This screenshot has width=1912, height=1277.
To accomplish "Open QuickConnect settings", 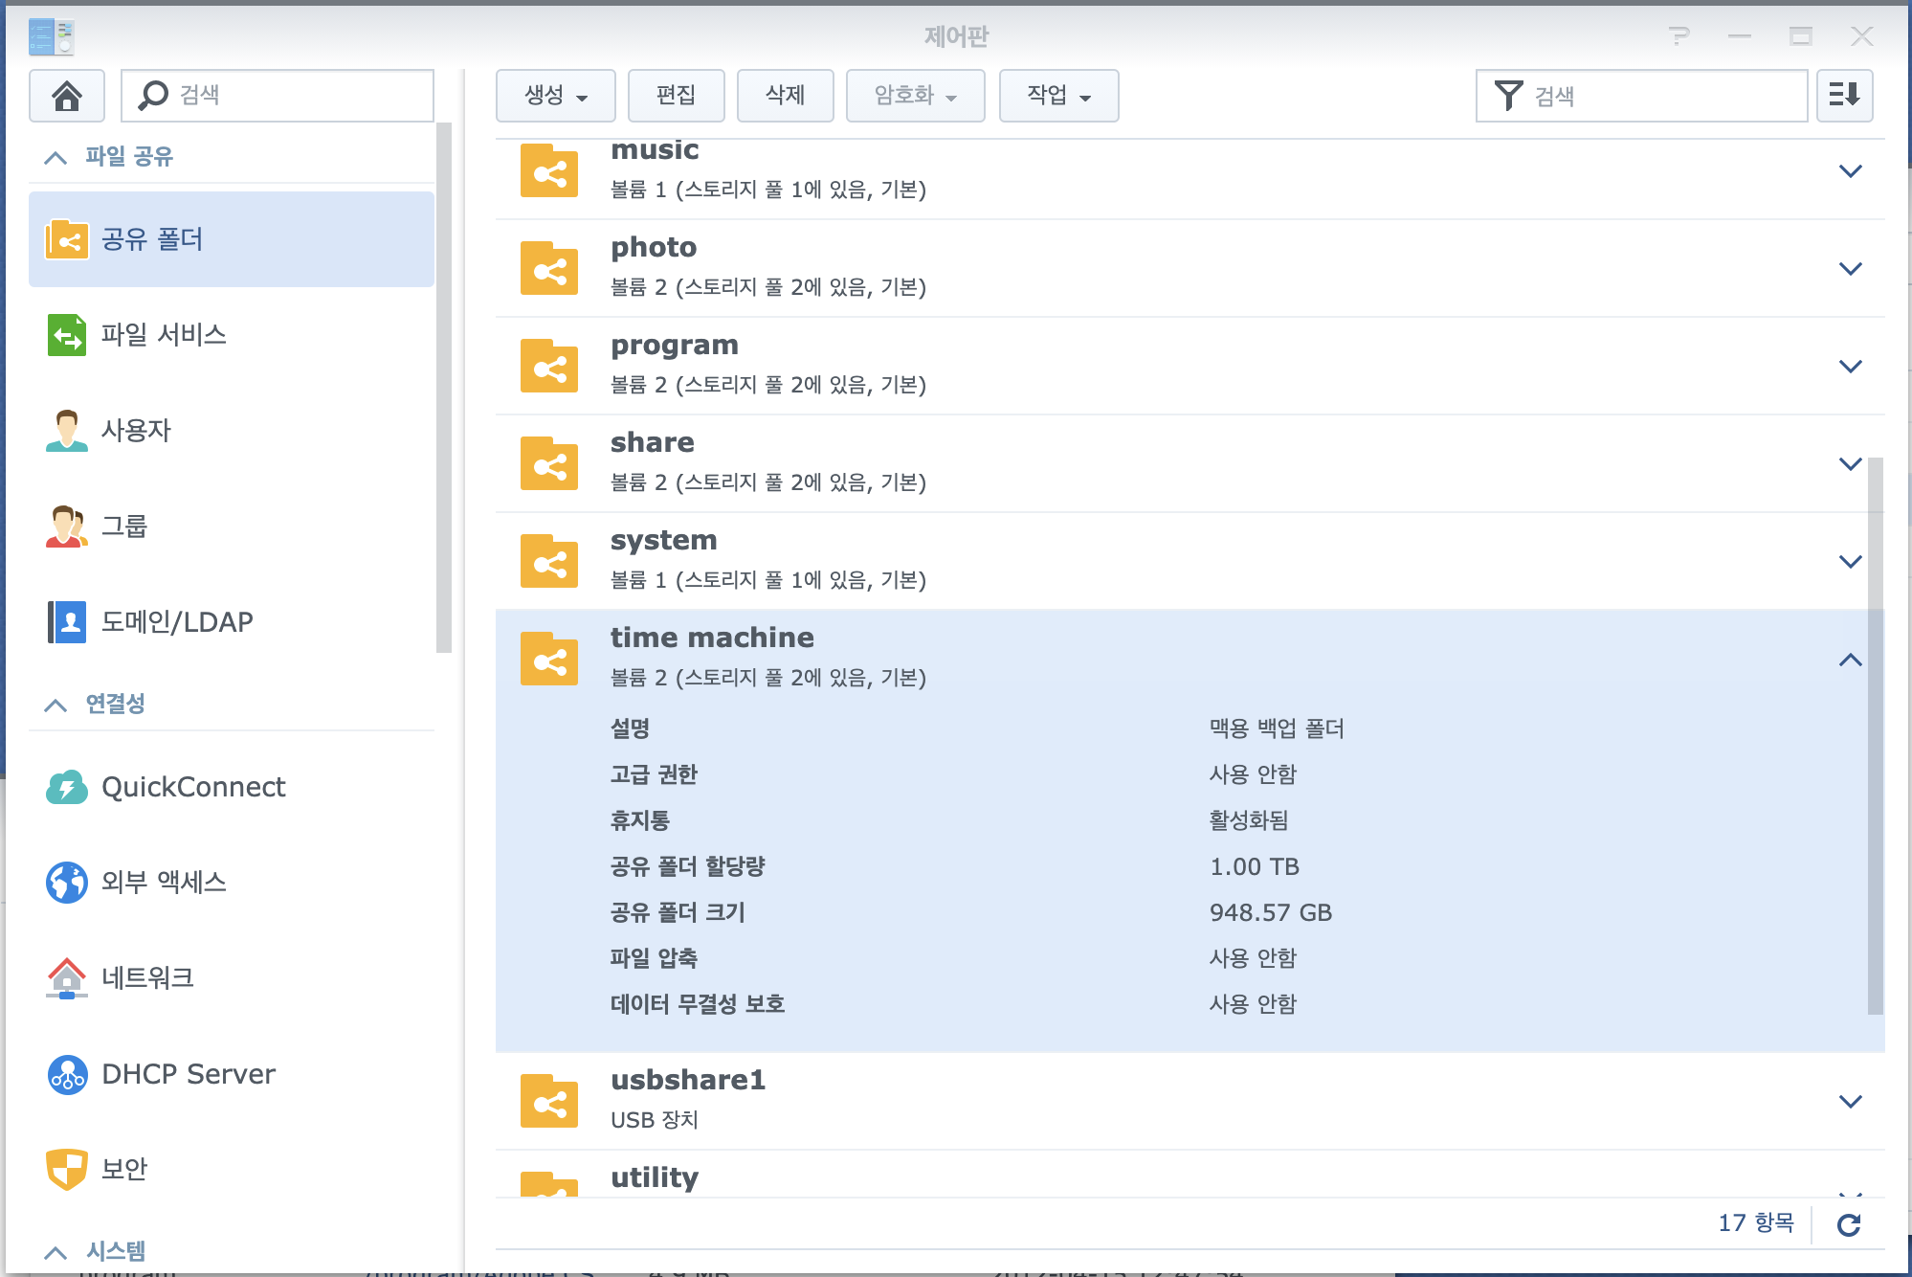I will point(192,787).
